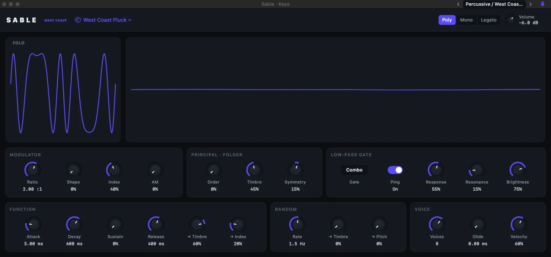Switch to Mono voice mode
The width and height of the screenshot is (551, 257).
[466, 20]
